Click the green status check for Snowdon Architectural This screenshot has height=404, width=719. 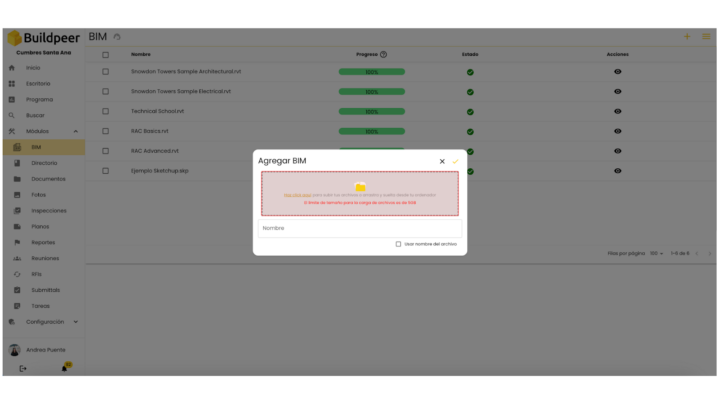[x=470, y=72]
